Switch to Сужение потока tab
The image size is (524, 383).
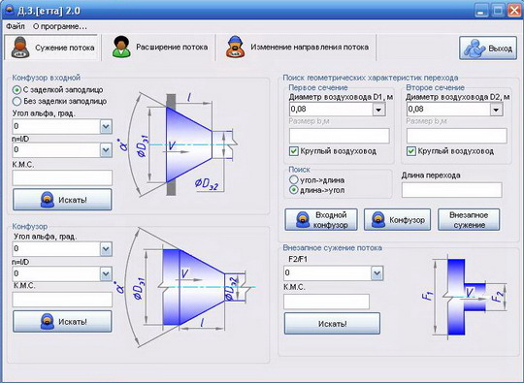[x=52, y=48]
